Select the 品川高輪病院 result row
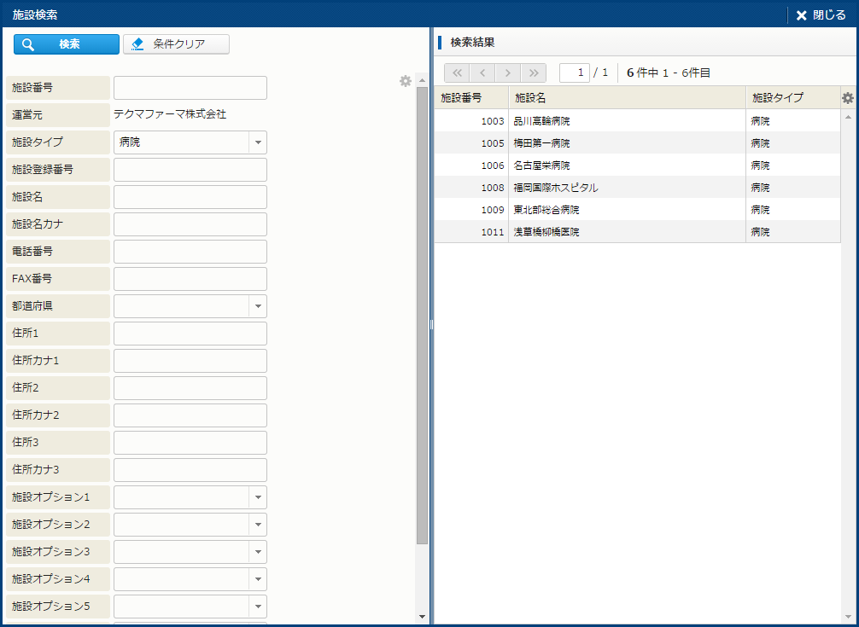The width and height of the screenshot is (859, 627). 628,121
